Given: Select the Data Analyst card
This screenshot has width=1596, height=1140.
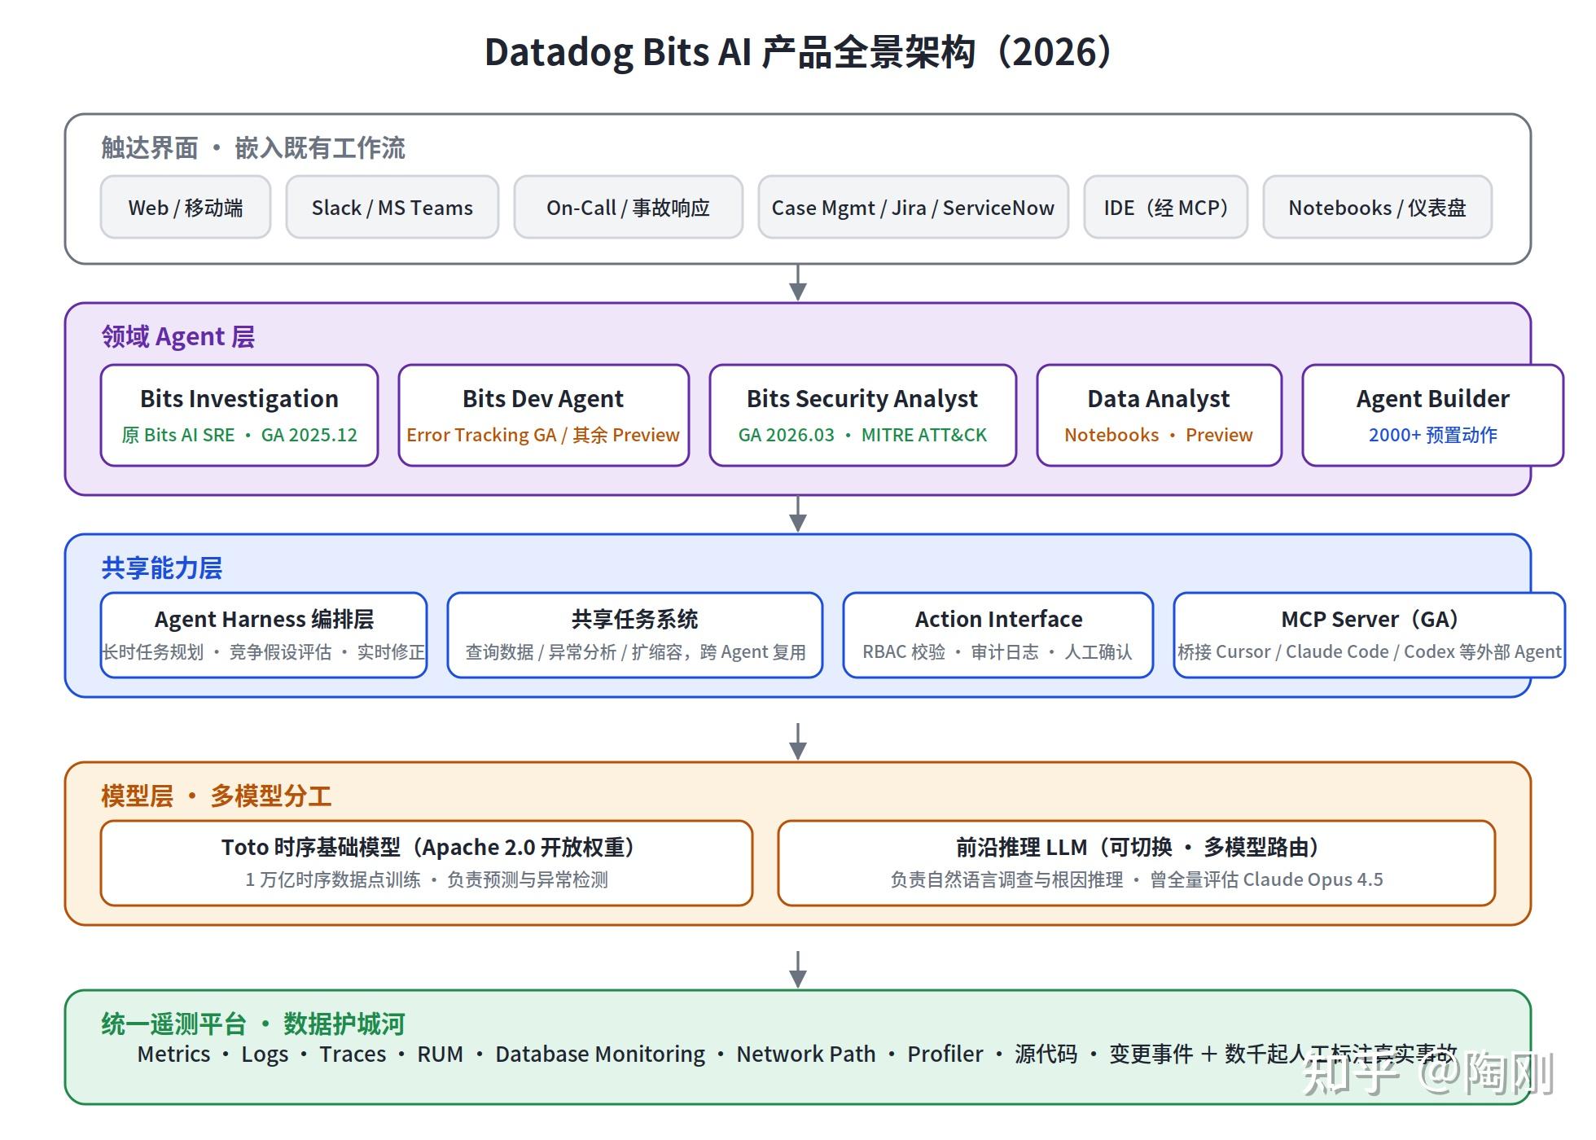Looking at the screenshot, I should (x=1159, y=415).
